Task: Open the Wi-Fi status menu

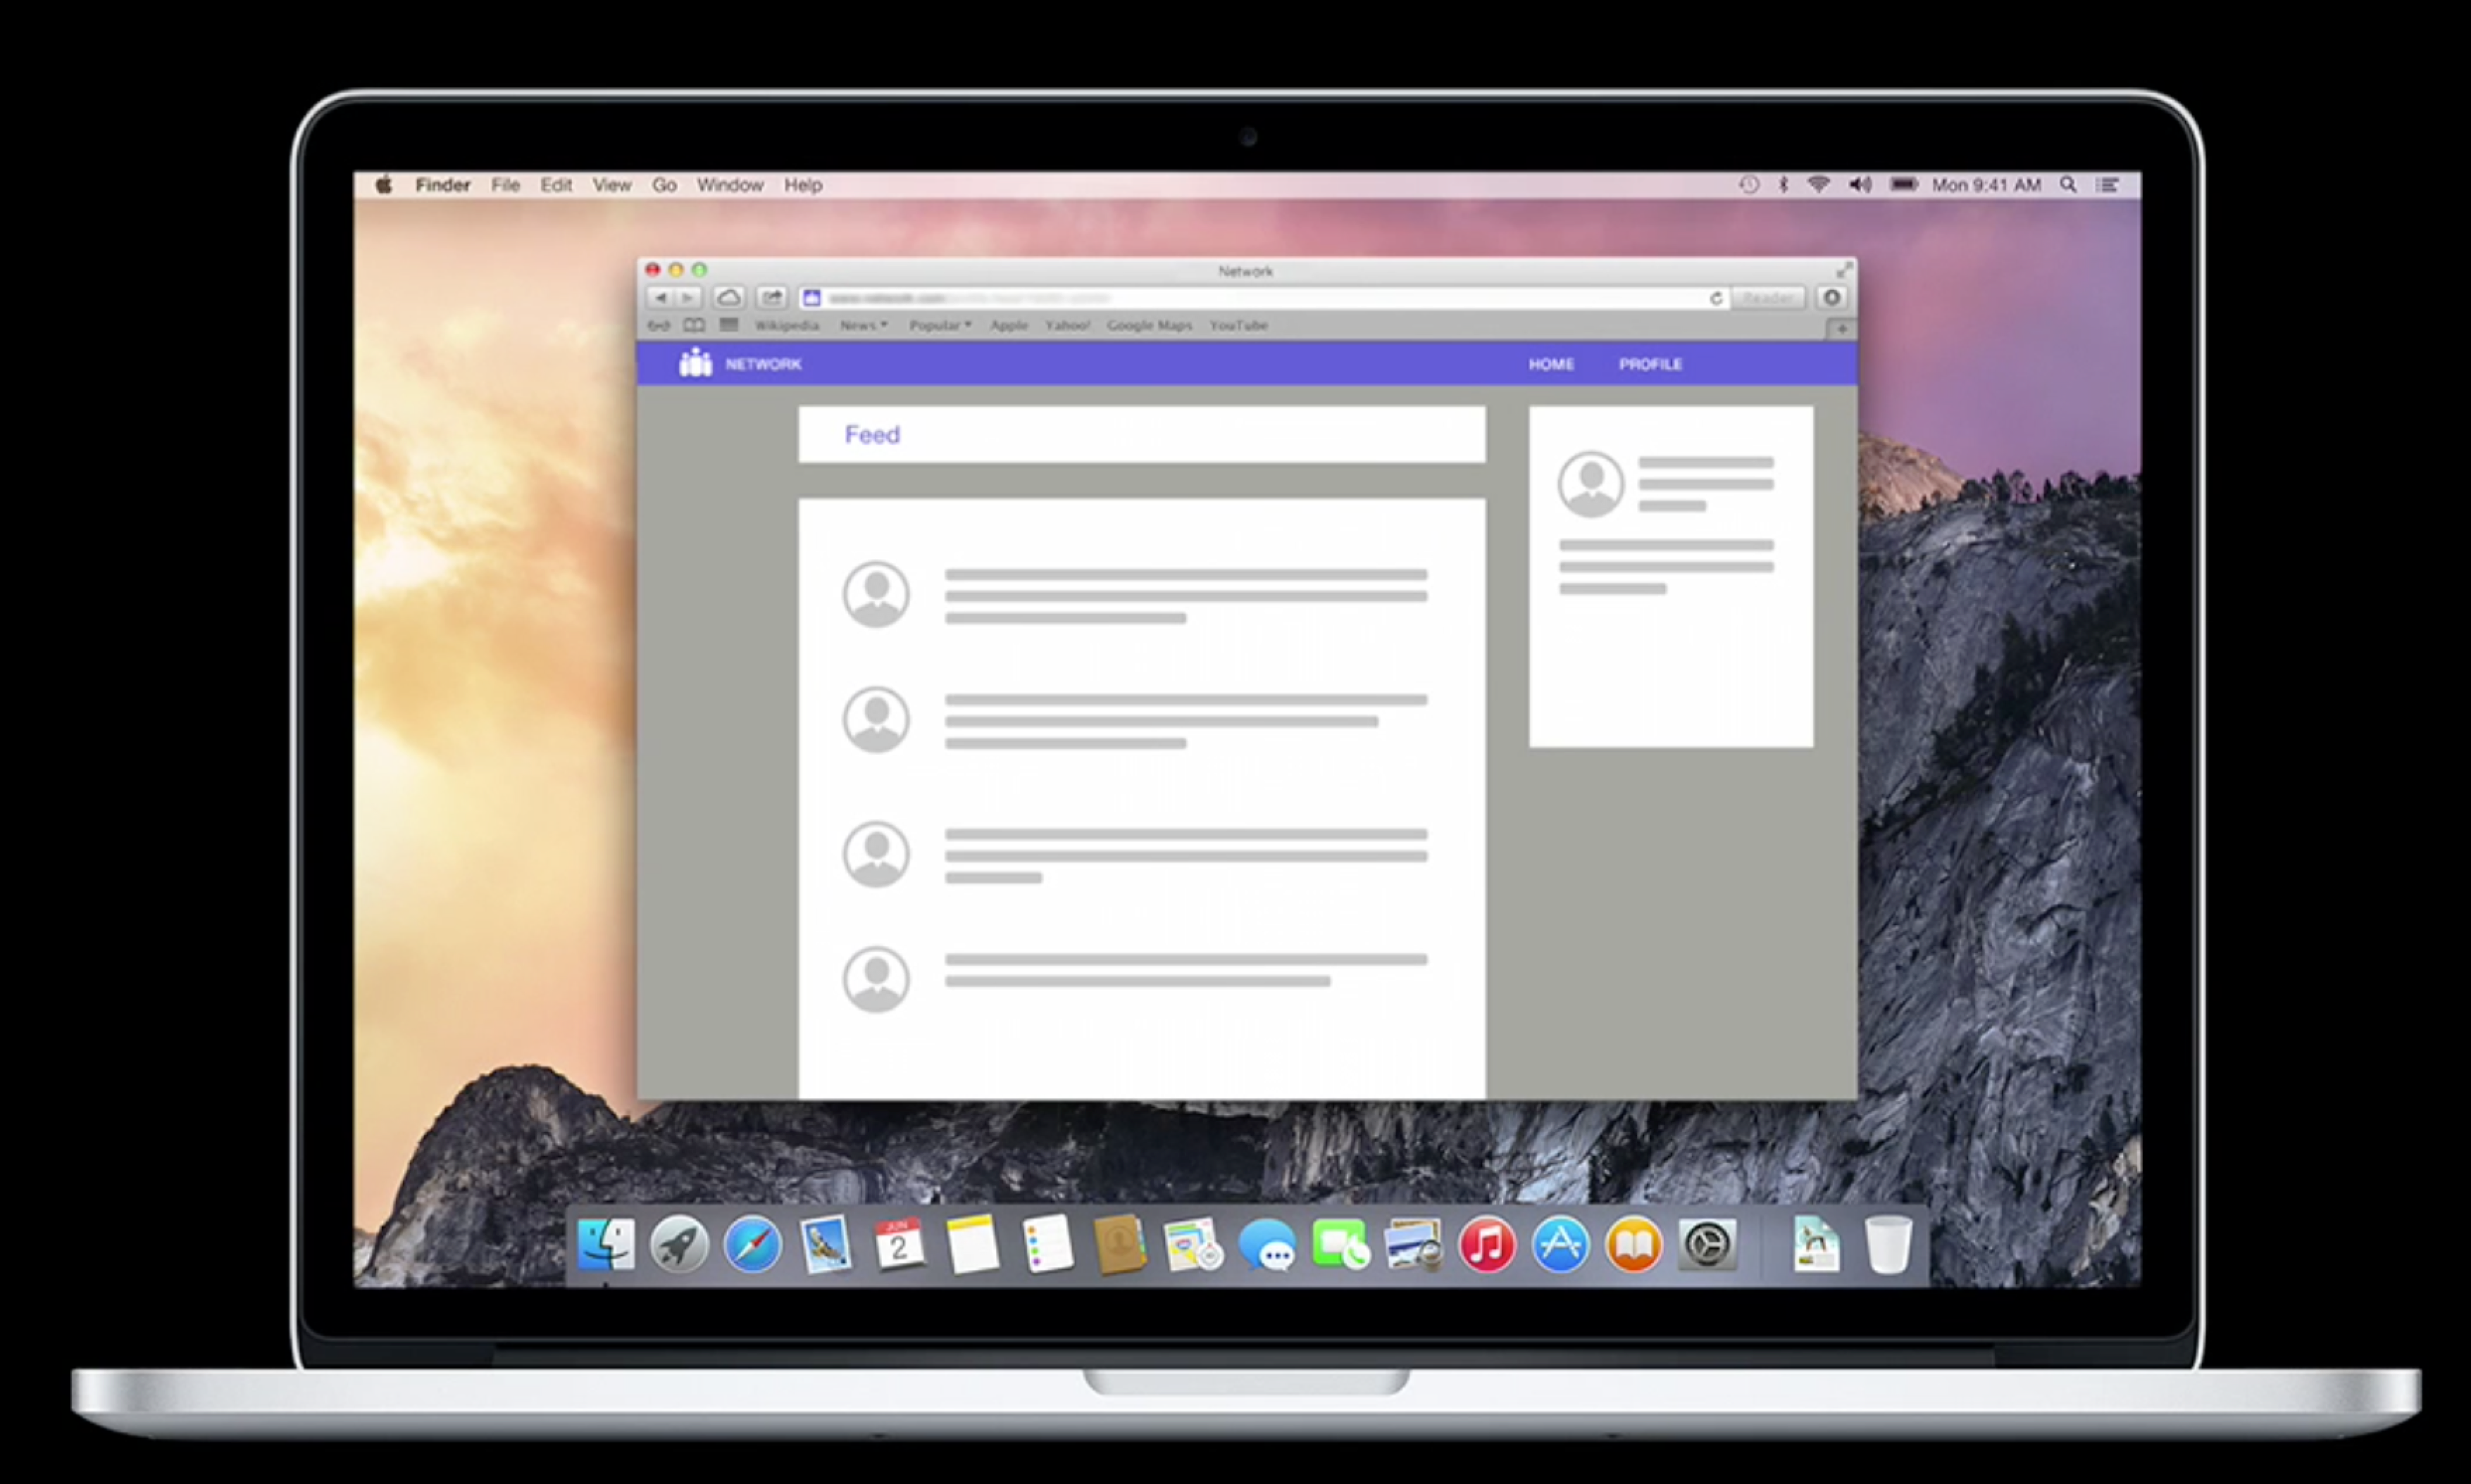Action: 1819,185
